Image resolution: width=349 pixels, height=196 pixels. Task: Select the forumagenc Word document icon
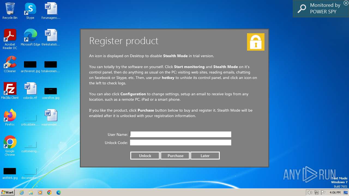point(51,11)
